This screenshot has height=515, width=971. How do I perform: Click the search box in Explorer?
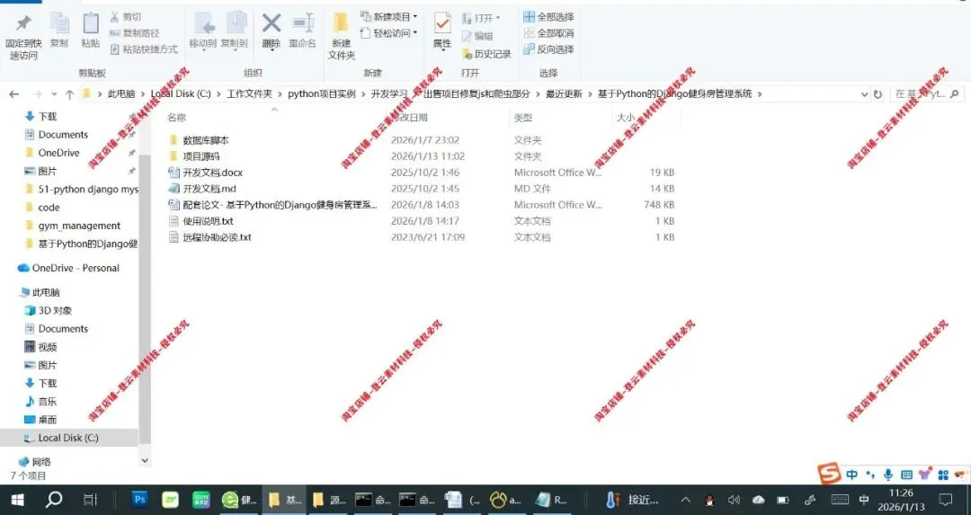[926, 94]
